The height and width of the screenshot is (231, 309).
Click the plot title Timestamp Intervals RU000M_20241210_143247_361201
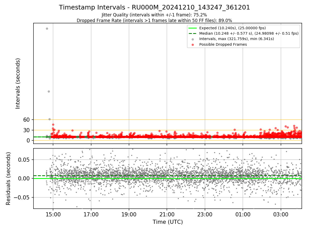coord(154,7)
